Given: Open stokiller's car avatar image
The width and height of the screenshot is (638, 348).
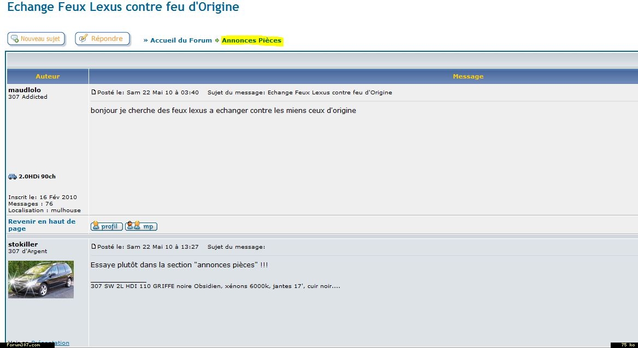Looking at the screenshot, I should [x=41, y=279].
